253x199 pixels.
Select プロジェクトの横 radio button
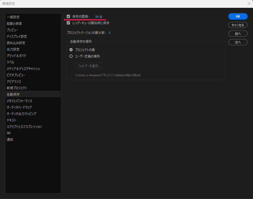[x=71, y=50]
